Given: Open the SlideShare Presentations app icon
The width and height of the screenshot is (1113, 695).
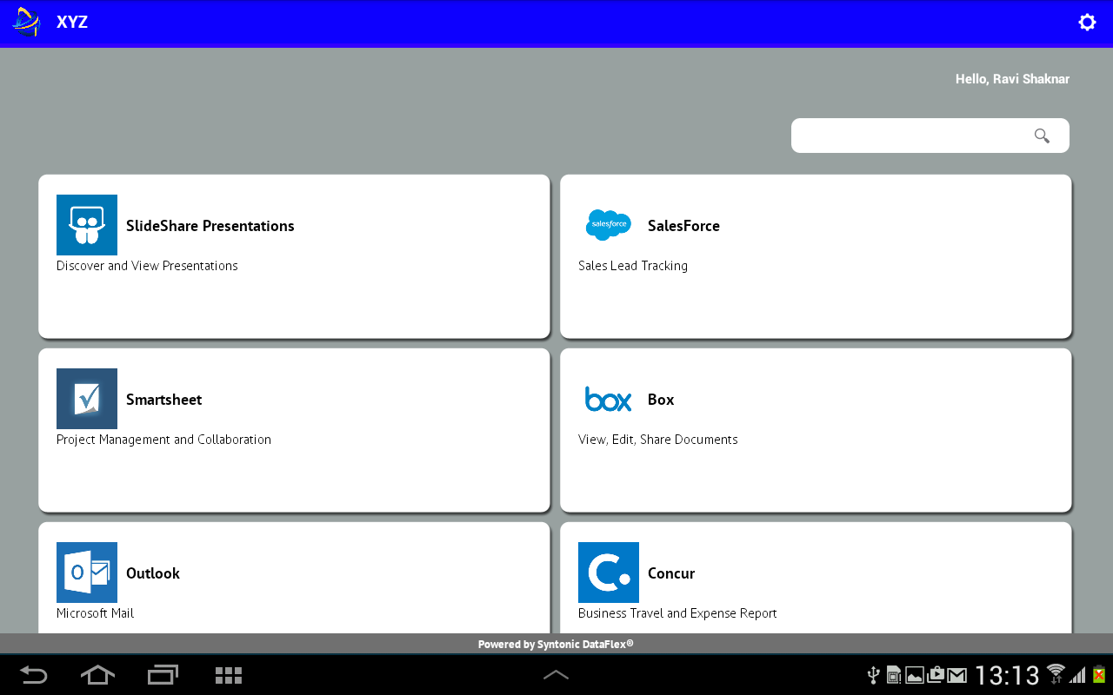Looking at the screenshot, I should tap(87, 225).
